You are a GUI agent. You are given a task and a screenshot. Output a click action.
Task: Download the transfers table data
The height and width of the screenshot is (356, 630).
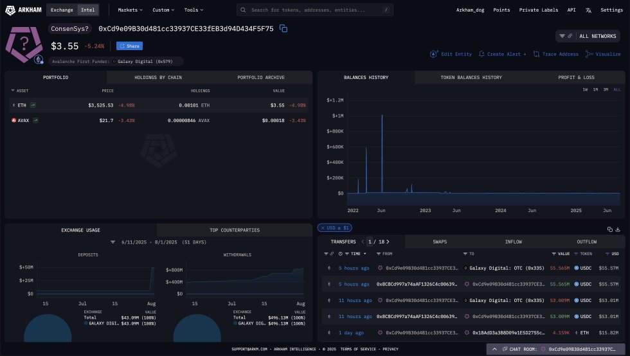[x=618, y=229]
